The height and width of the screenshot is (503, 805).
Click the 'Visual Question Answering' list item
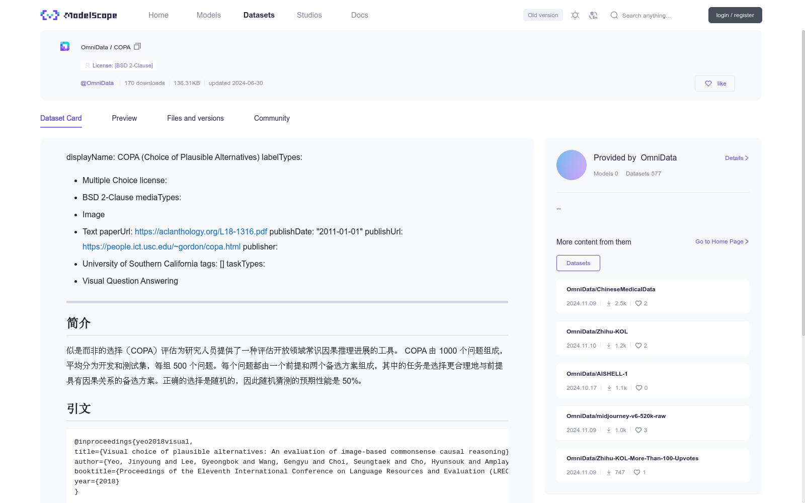pyautogui.click(x=130, y=281)
